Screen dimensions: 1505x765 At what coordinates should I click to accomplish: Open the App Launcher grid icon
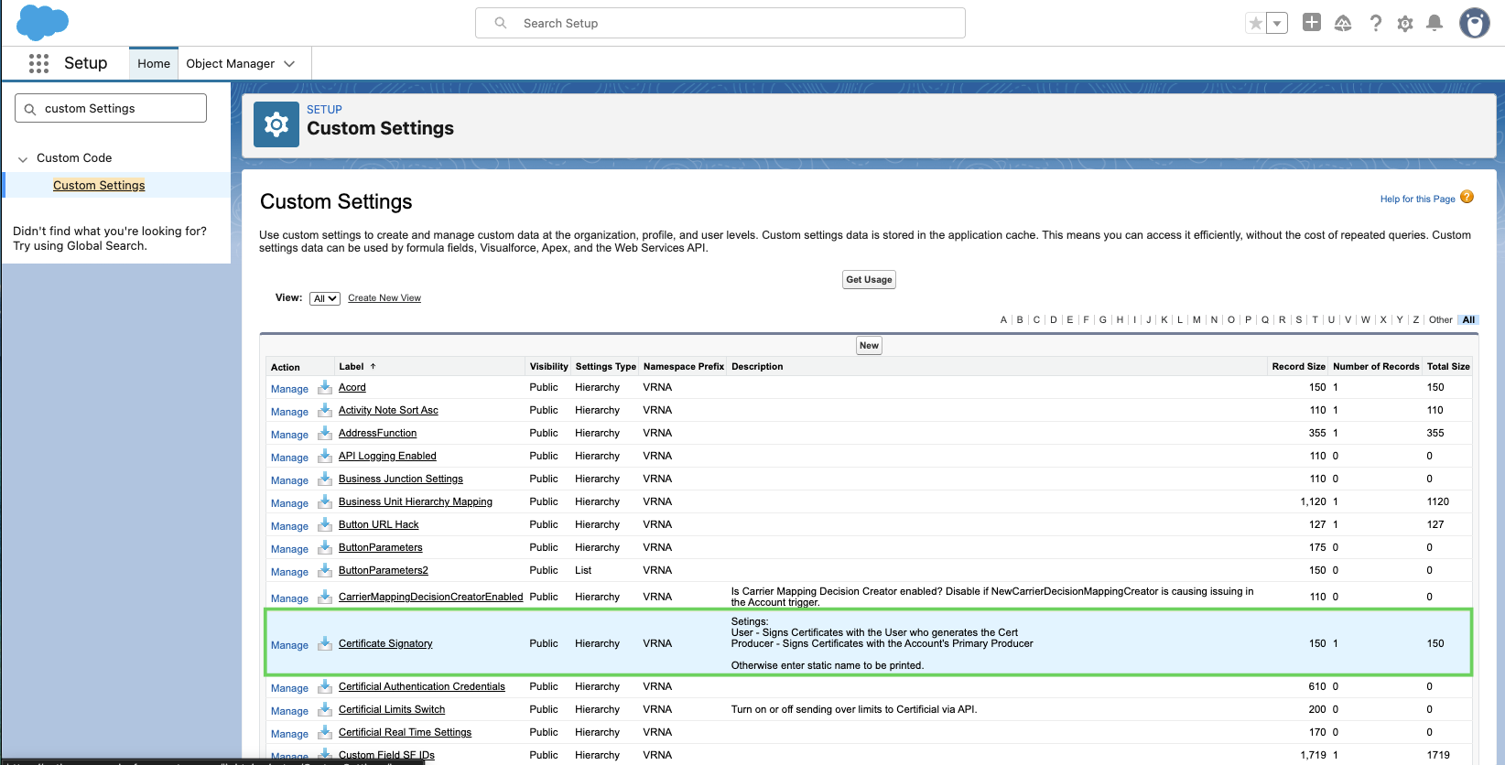[x=38, y=63]
